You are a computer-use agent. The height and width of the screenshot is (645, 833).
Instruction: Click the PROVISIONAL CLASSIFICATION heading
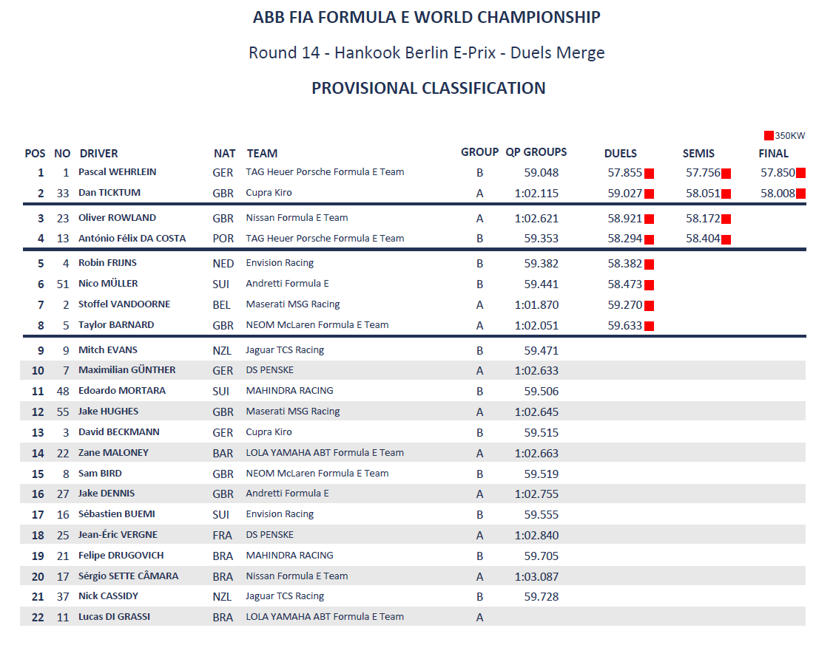pos(429,88)
